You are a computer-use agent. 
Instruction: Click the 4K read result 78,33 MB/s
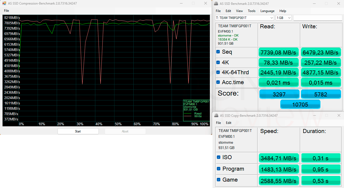(x=278, y=62)
